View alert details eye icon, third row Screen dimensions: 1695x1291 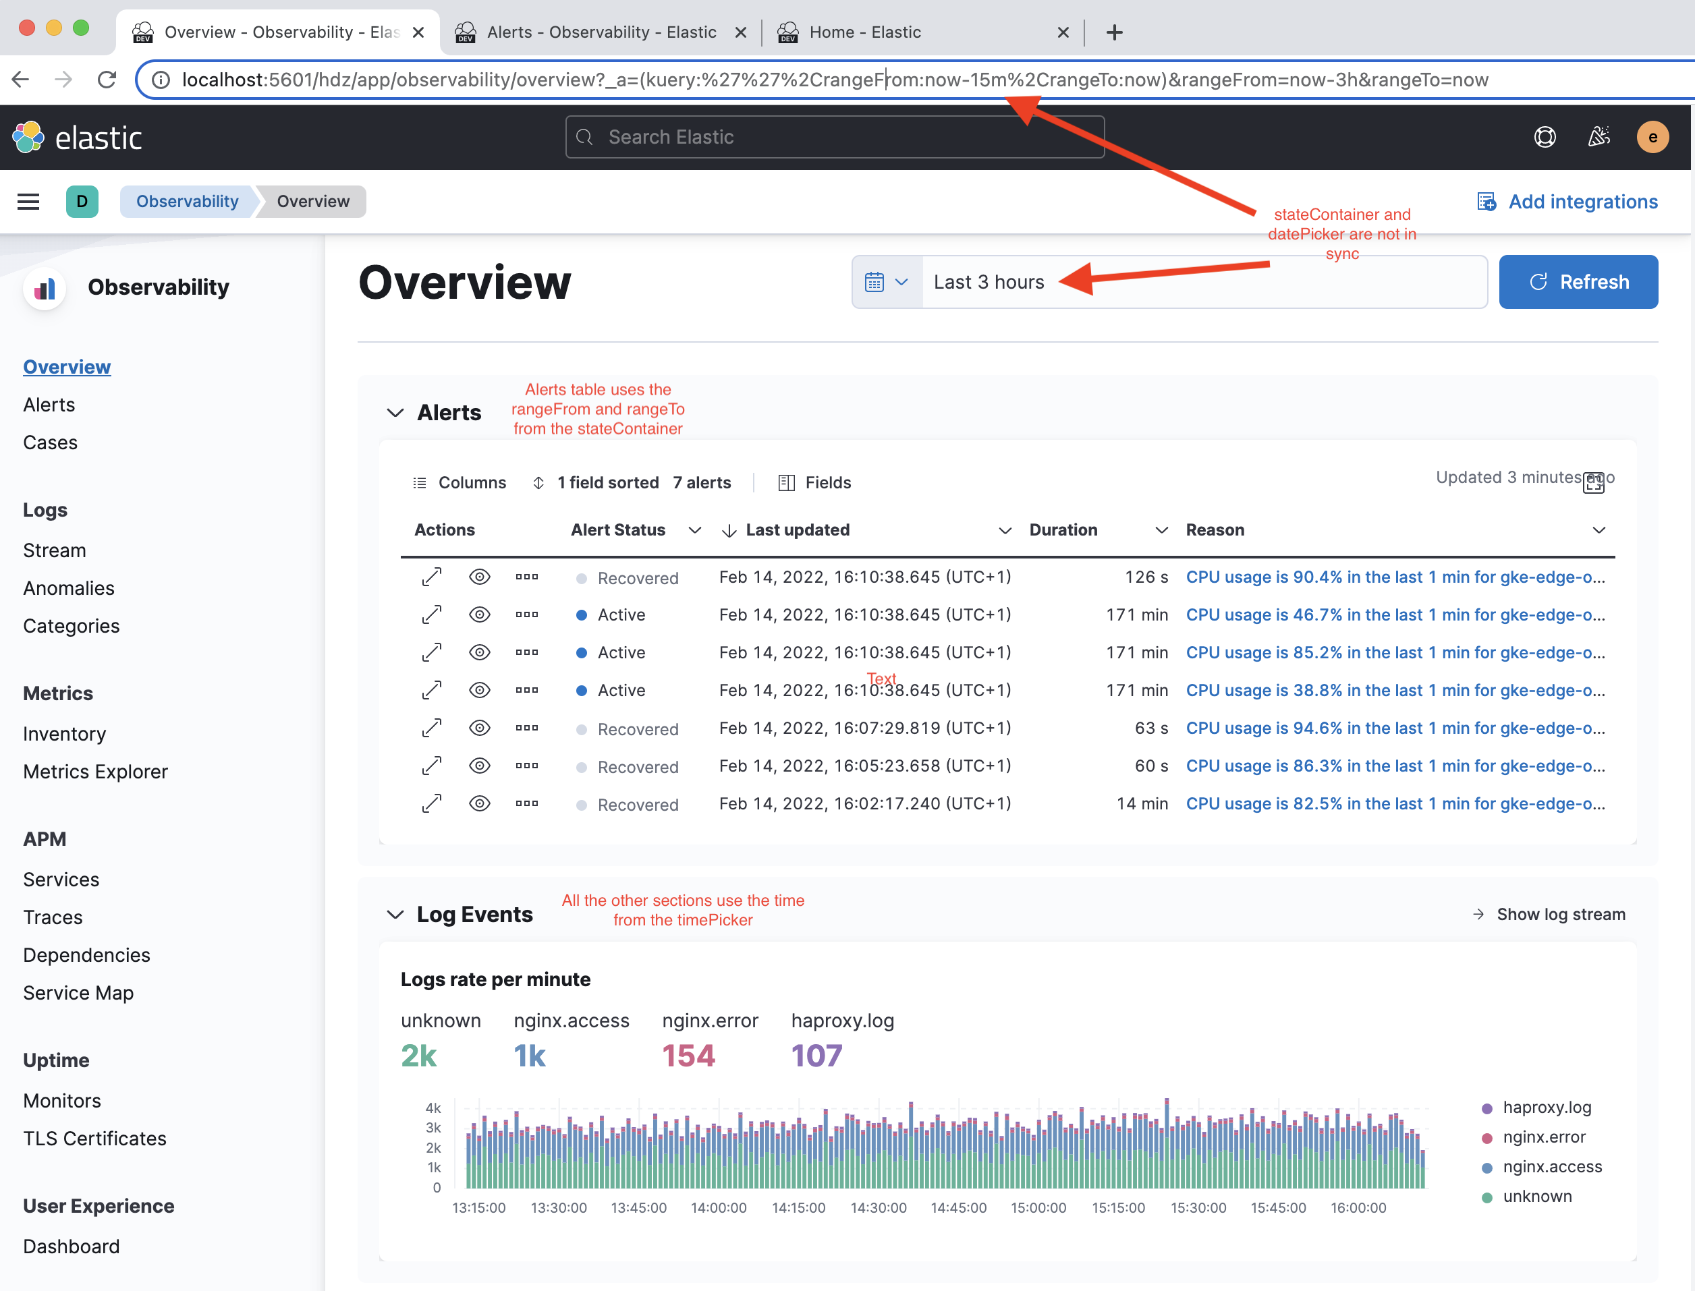479,652
